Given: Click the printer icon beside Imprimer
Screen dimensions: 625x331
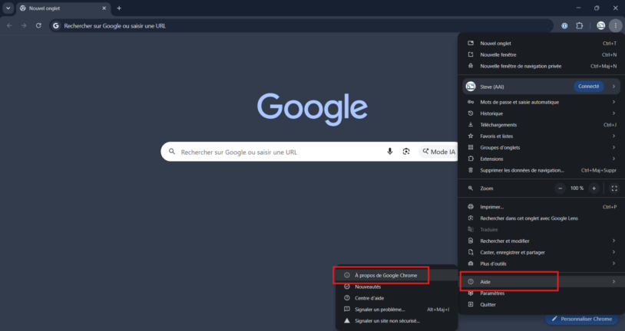Looking at the screenshot, I should coord(471,207).
